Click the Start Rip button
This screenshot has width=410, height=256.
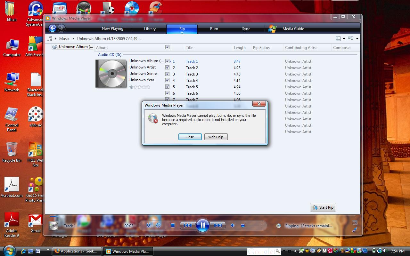point(323,207)
